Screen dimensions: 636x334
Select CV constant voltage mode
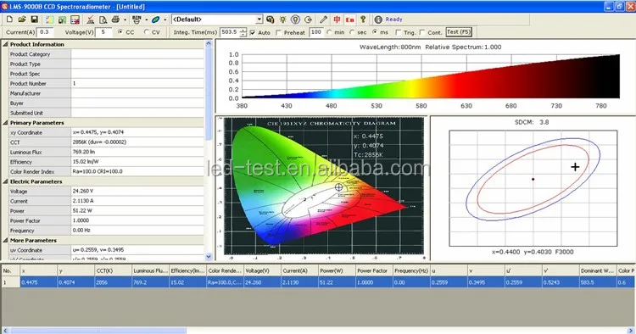(147, 32)
